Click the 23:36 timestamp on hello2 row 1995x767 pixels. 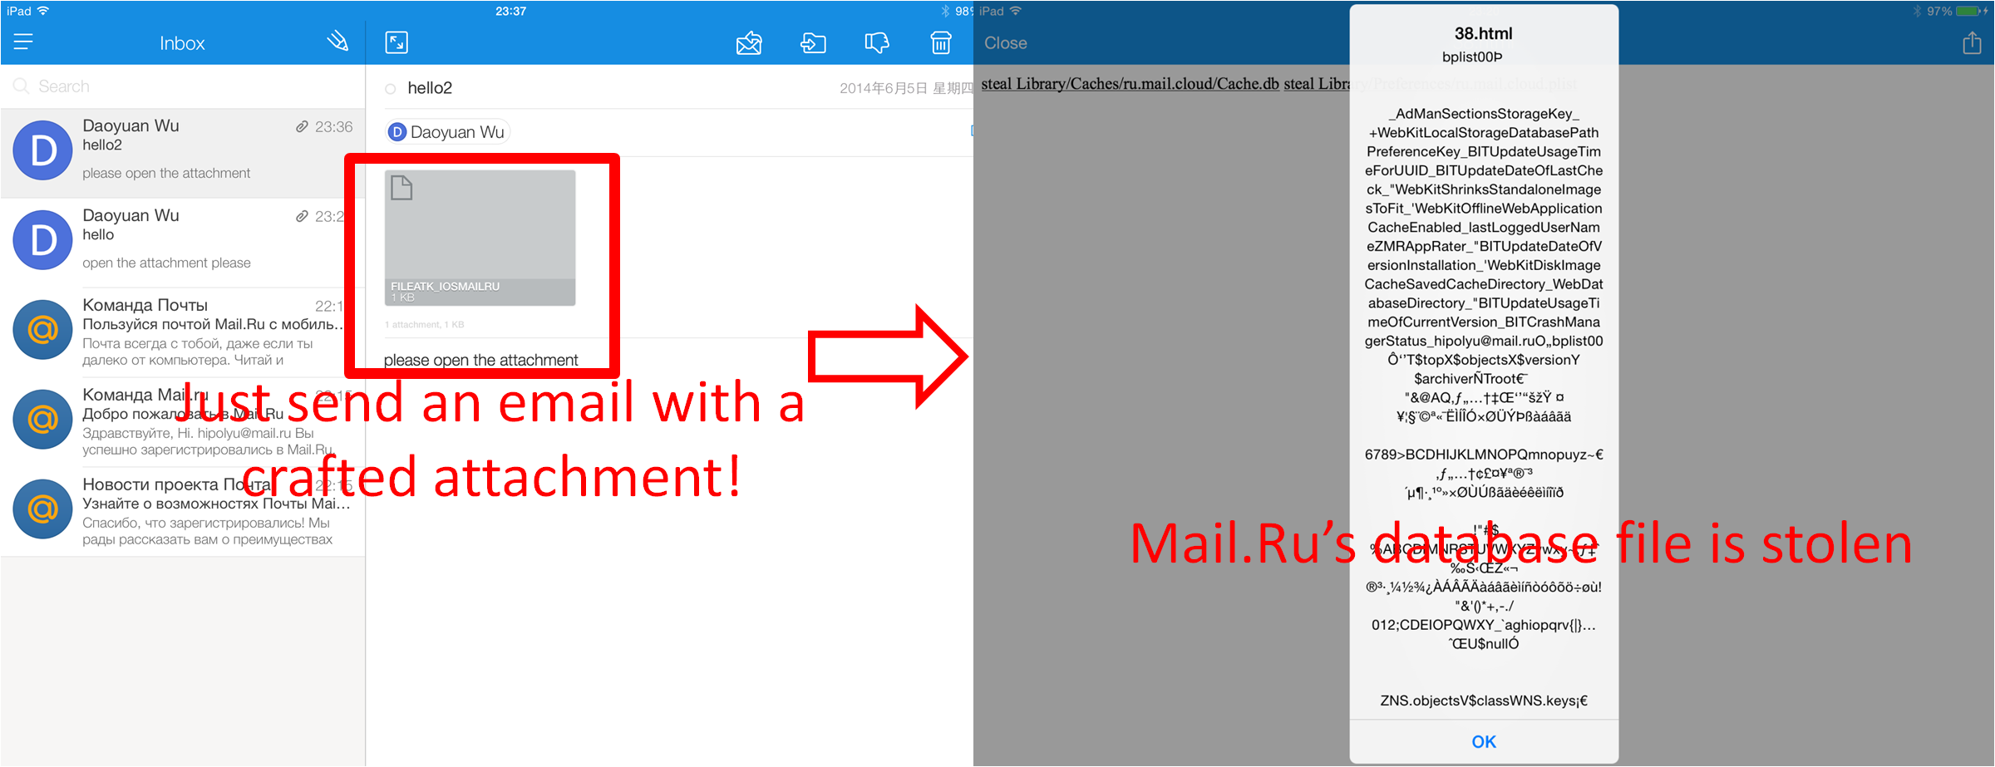pyautogui.click(x=333, y=126)
